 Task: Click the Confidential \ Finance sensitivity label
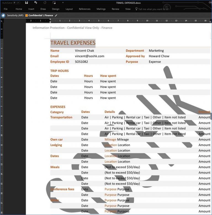(x=41, y=15)
